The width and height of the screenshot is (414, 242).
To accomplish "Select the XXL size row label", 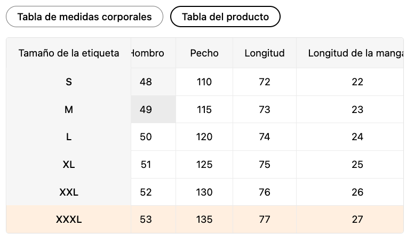I will point(69,192).
